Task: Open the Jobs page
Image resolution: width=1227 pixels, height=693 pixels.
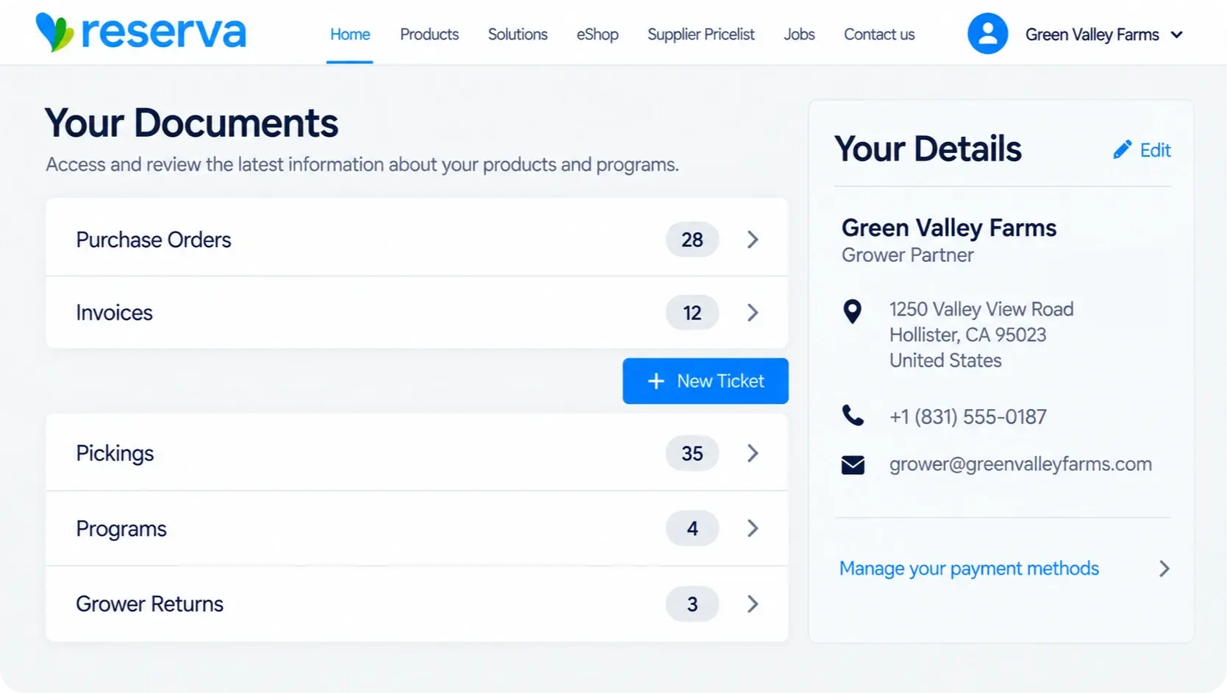Action: coord(799,35)
